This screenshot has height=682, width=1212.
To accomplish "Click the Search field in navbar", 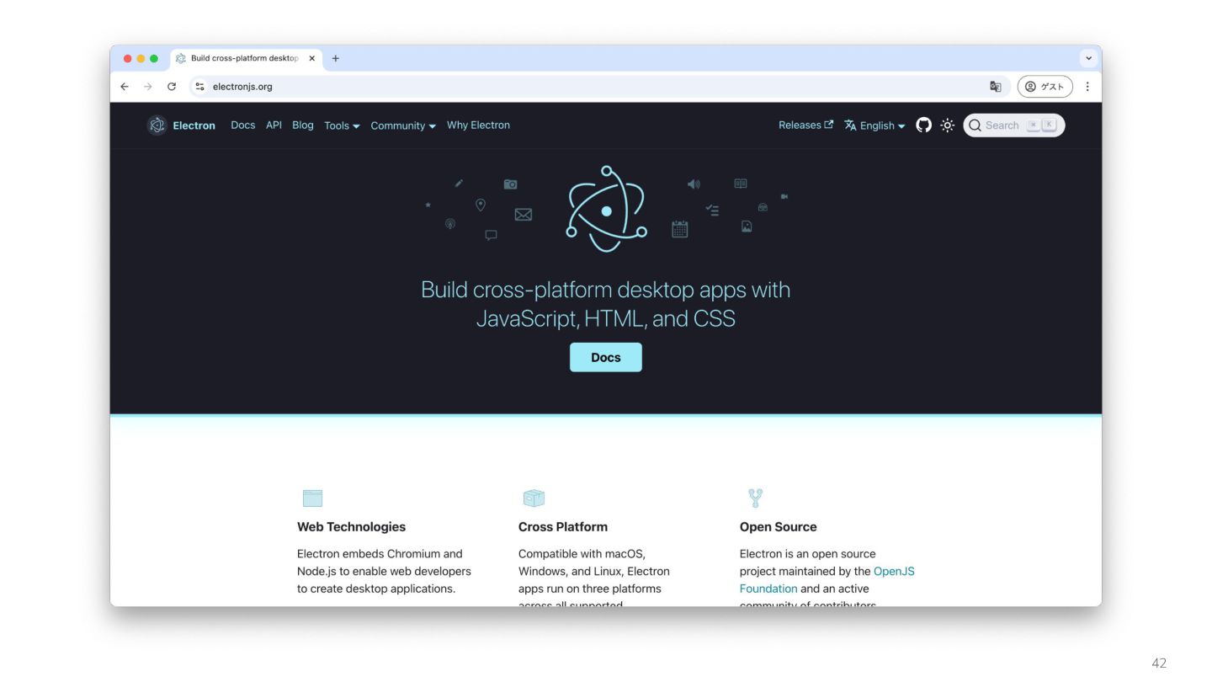I will click(1014, 125).
